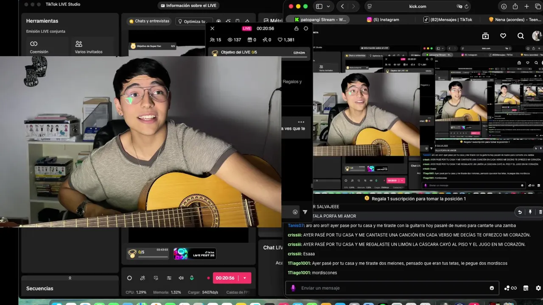Click the new followers count icon
Viewport: 543px width, 305px height.
267,40
